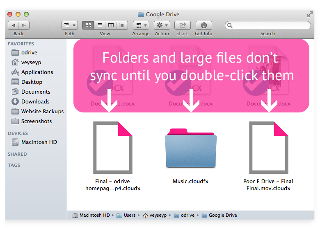This screenshot has width=320, height=229.
Task: Click the Music.cloudfx file name
Action: 191,181
